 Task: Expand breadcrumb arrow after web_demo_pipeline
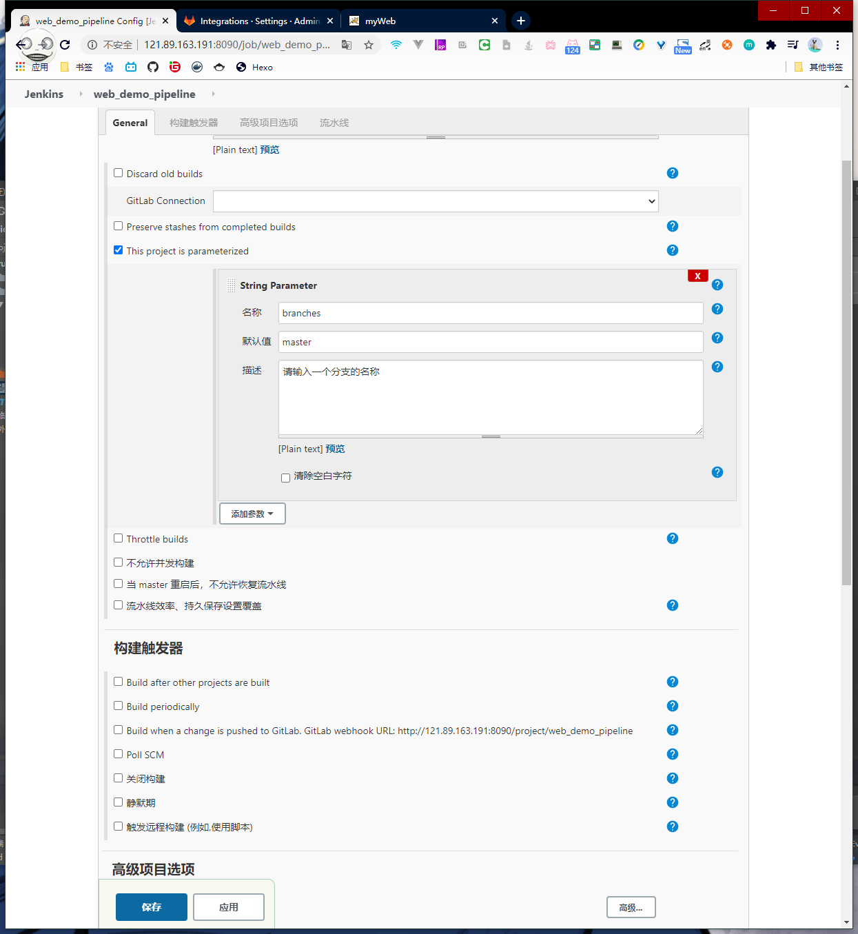213,94
